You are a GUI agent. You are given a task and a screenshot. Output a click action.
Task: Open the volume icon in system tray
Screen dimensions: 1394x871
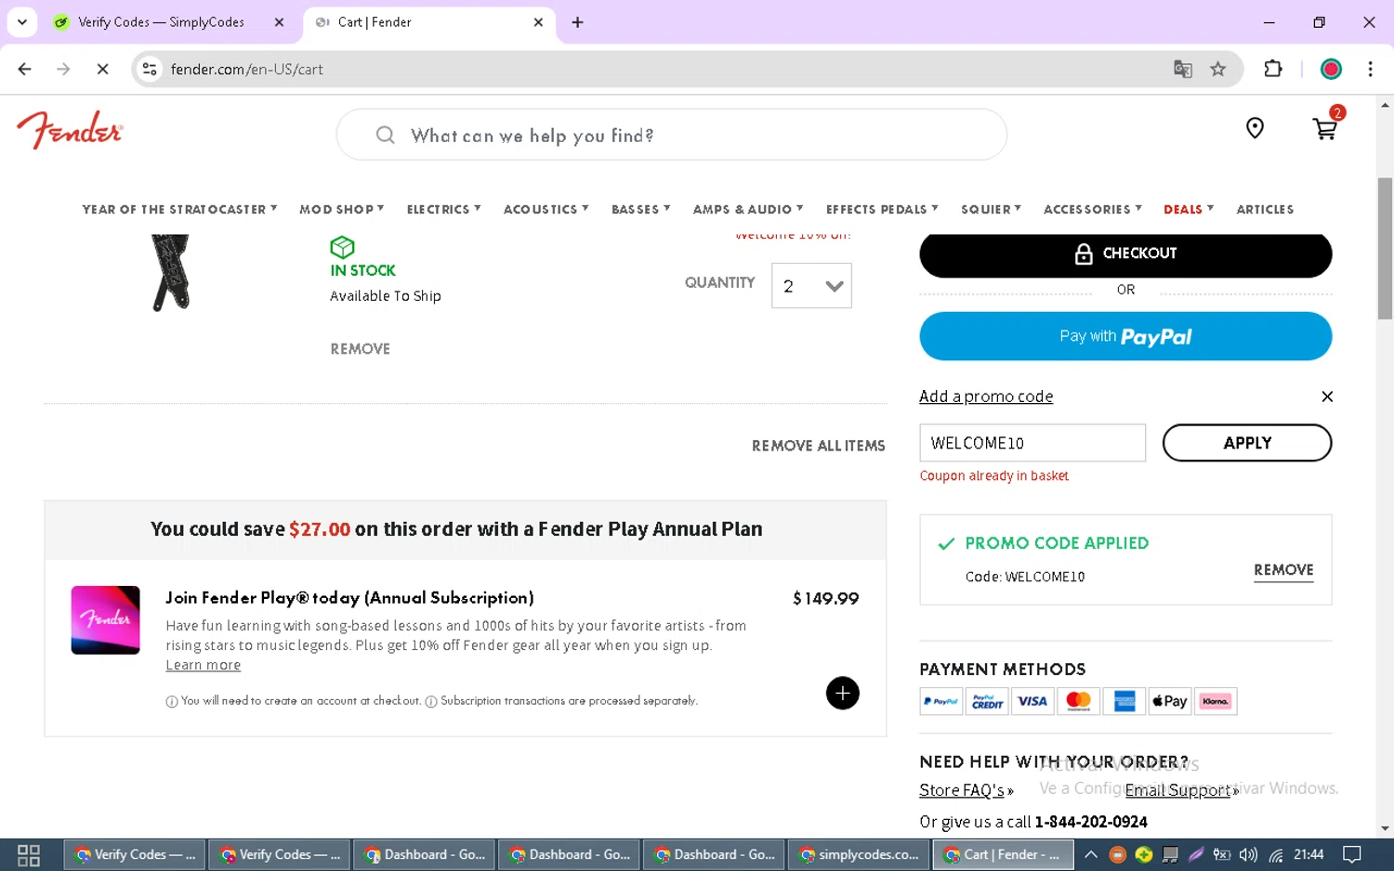[1248, 854]
